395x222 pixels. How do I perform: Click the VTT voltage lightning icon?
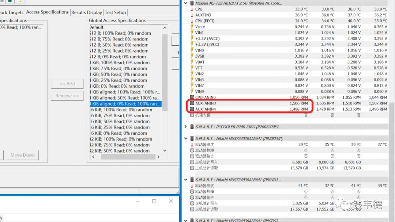tap(192, 68)
